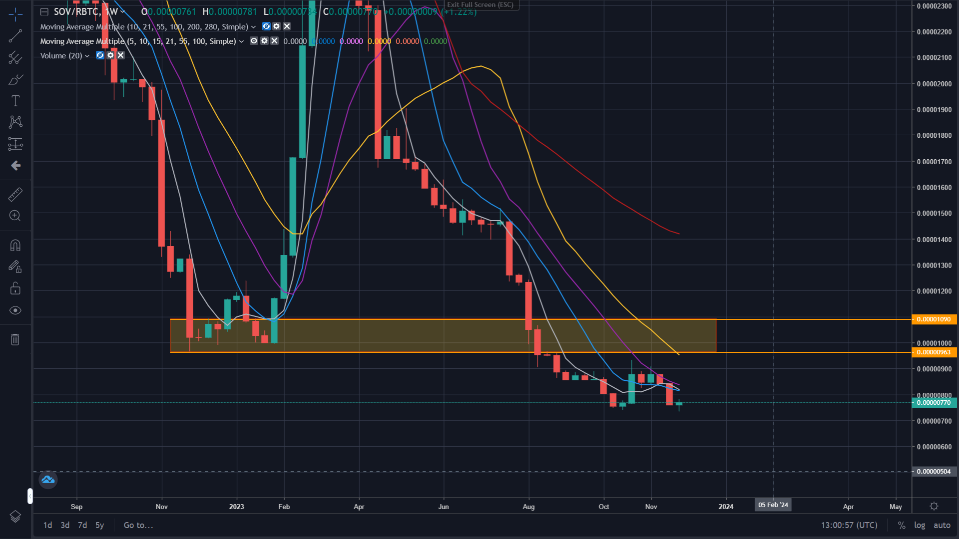Image resolution: width=959 pixels, height=539 pixels.
Task: Expand second Moving Average Multiple indicator menu
Action: pyautogui.click(x=241, y=41)
